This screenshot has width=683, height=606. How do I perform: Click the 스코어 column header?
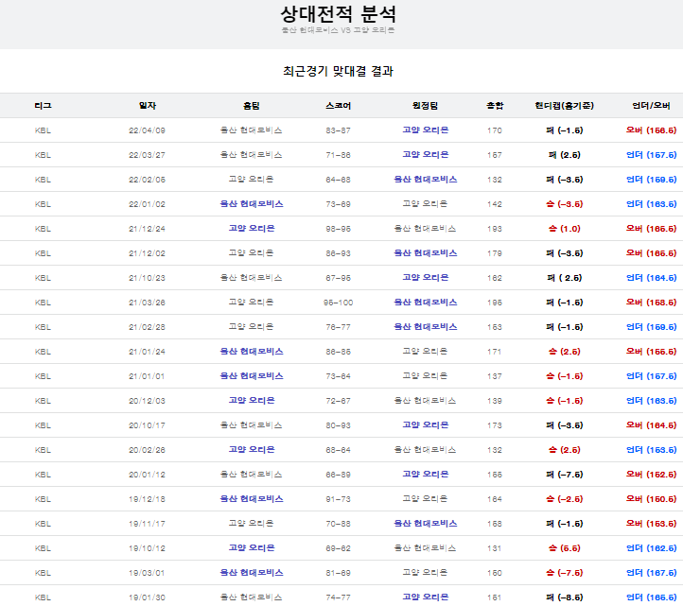coord(338,105)
